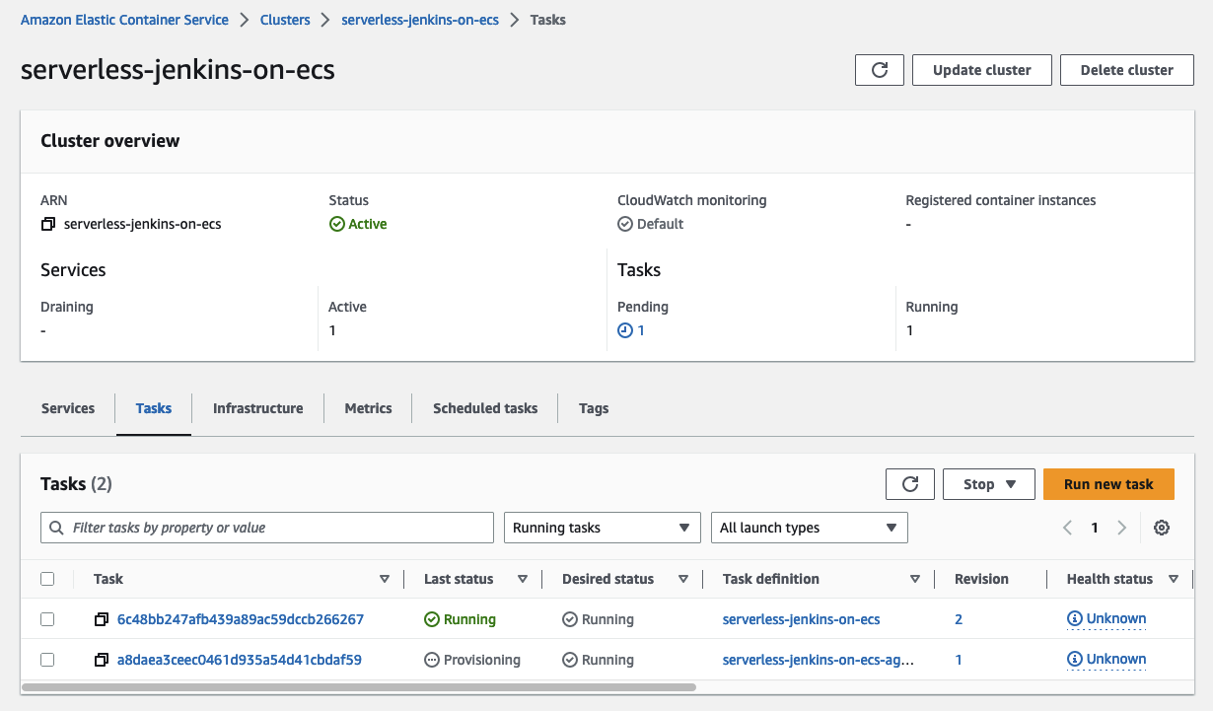Copy task ID 6c48bb247afb icon
Viewport: 1213px width, 711px height.
[x=102, y=620]
